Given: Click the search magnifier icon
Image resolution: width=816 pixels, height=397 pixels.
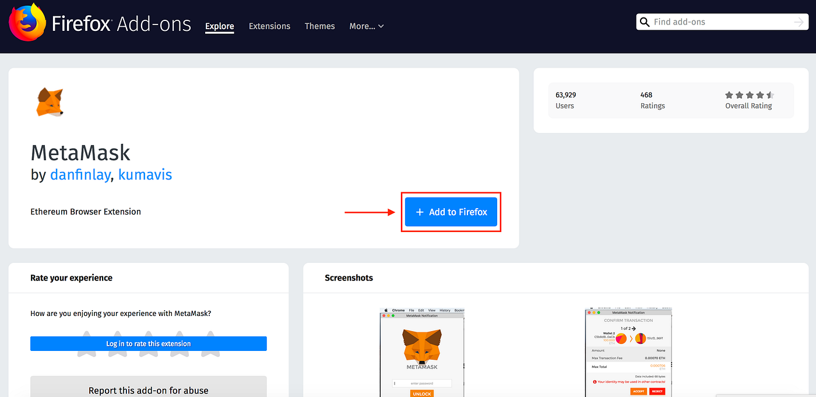Looking at the screenshot, I should coord(645,22).
